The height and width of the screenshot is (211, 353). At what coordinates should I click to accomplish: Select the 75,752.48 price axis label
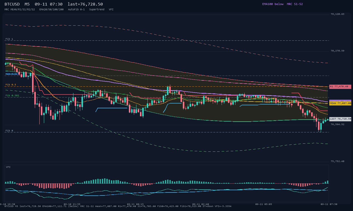pyautogui.click(x=337, y=161)
